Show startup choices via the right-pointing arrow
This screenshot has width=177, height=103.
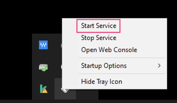(159, 65)
